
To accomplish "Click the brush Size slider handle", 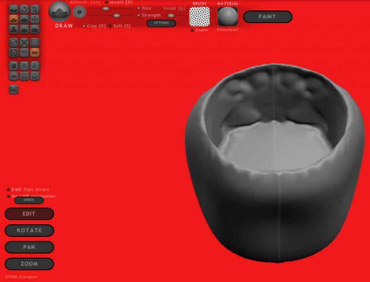I will tap(105, 9).
